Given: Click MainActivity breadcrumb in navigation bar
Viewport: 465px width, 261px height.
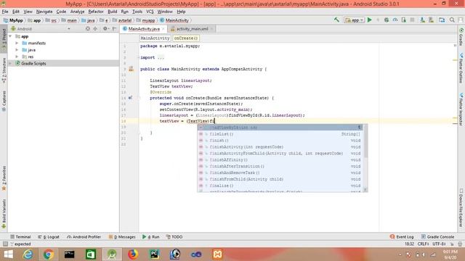Looking at the screenshot, I should click(174, 20).
